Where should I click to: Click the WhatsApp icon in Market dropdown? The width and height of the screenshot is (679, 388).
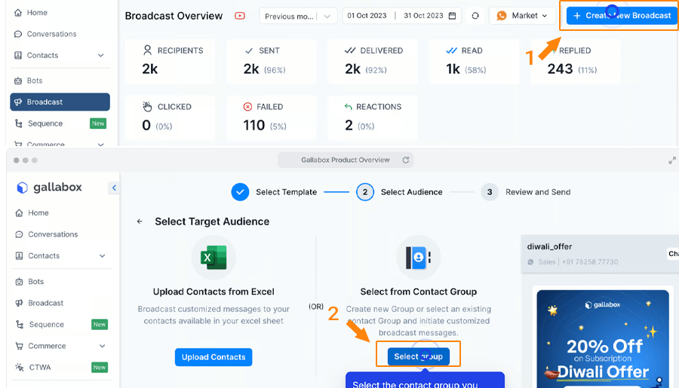coord(502,16)
